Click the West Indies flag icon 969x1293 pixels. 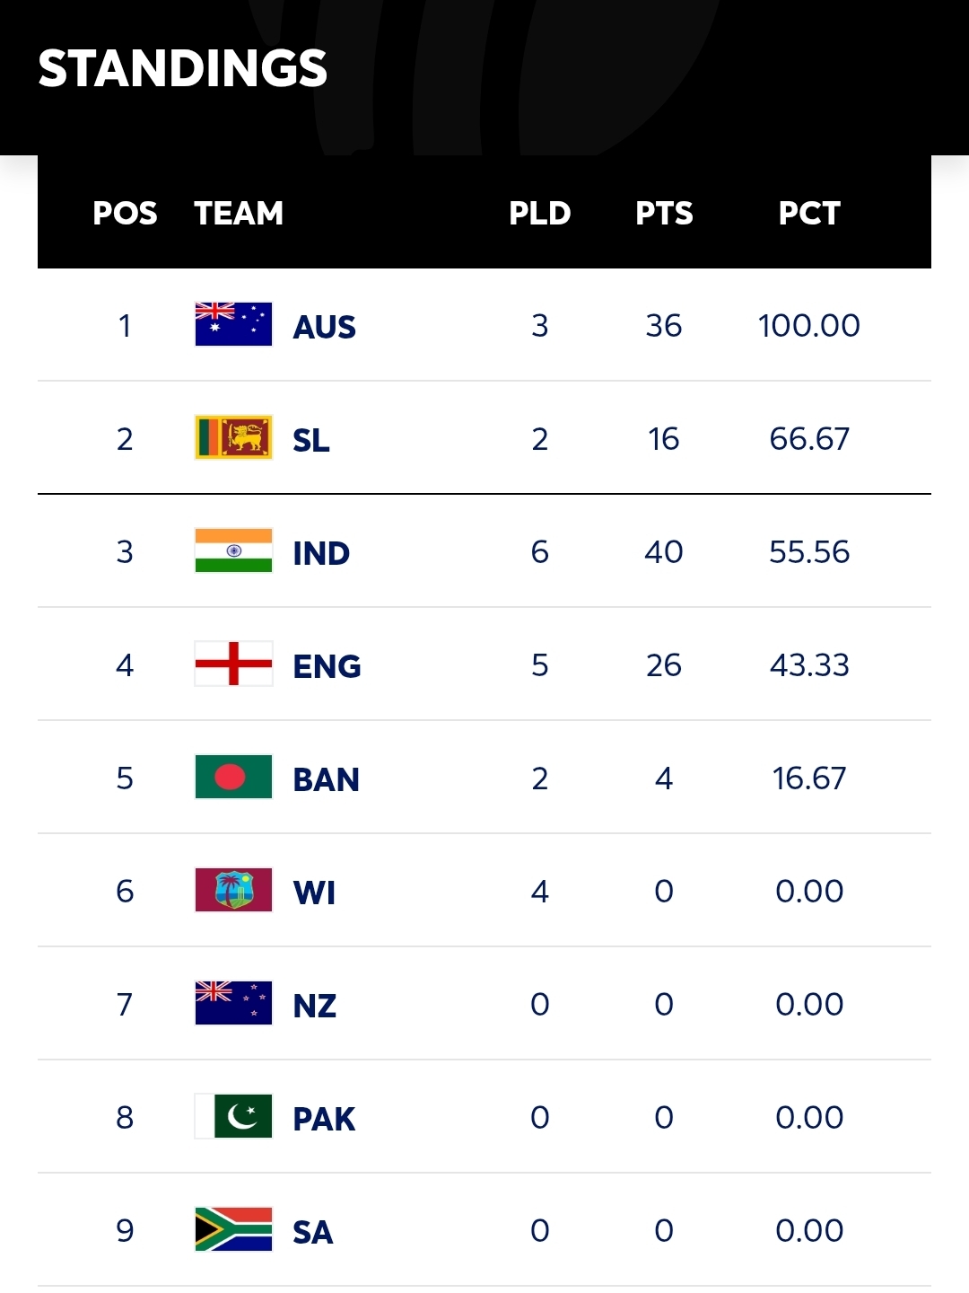point(233,890)
